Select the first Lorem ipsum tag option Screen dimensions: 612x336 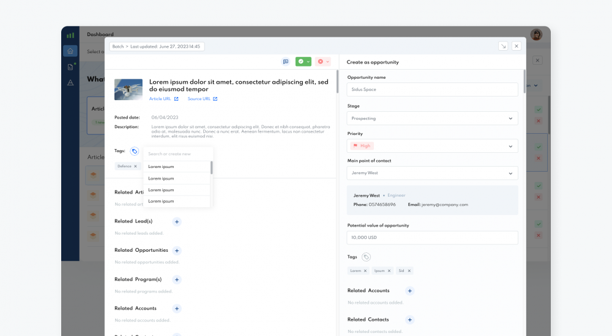click(x=177, y=166)
